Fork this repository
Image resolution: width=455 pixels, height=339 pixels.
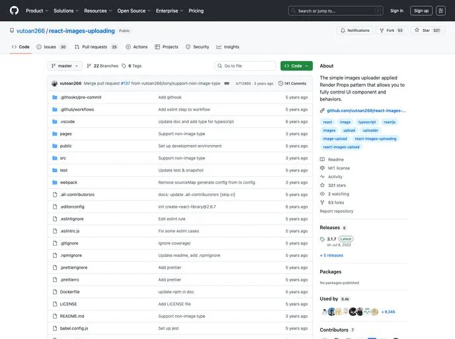point(392,30)
